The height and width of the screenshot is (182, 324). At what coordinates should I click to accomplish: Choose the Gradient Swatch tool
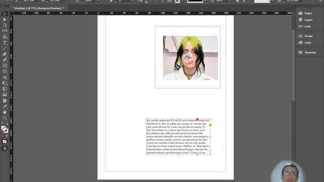click(x=5, y=89)
